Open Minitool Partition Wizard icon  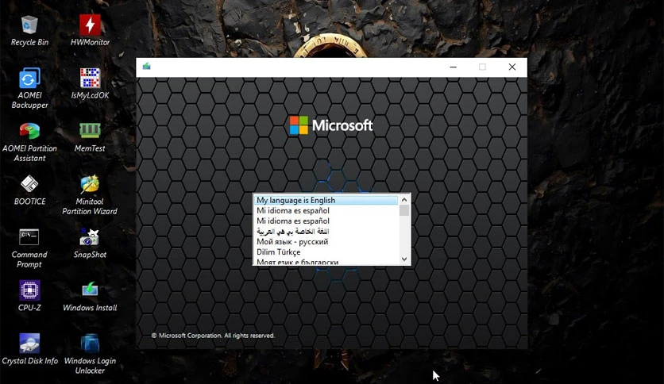coord(90,195)
